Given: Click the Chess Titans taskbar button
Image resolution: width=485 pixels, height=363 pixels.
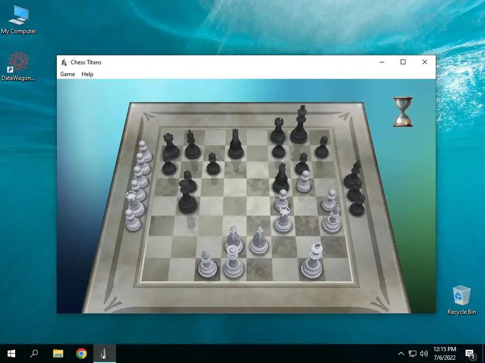Looking at the screenshot, I should [105, 354].
